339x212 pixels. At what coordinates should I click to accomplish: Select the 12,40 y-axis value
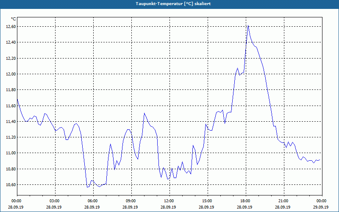coord(11,42)
